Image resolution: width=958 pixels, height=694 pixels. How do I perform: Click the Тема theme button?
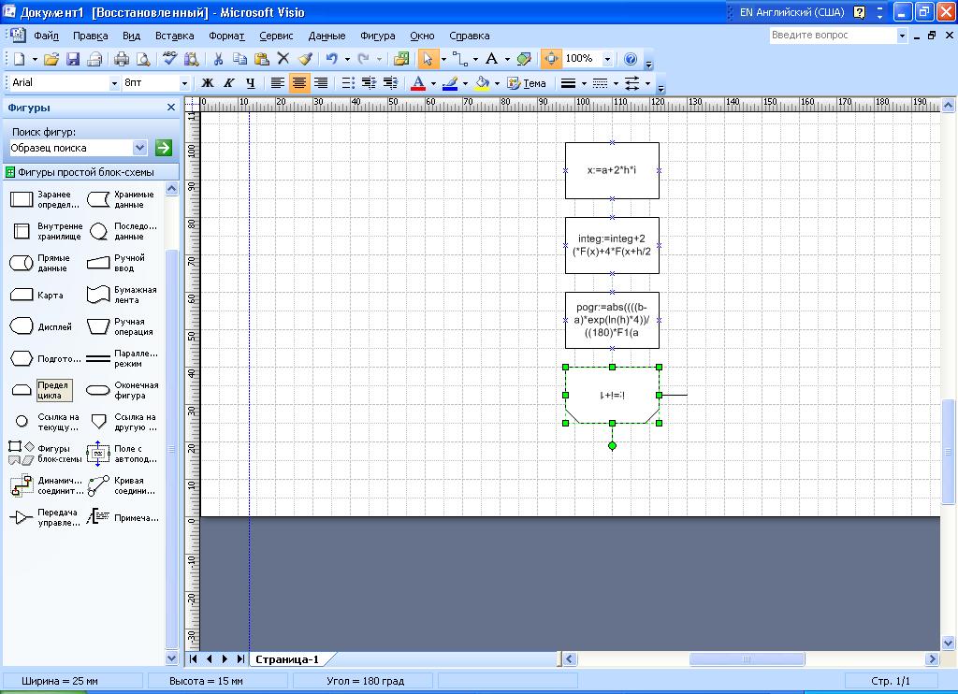527,83
